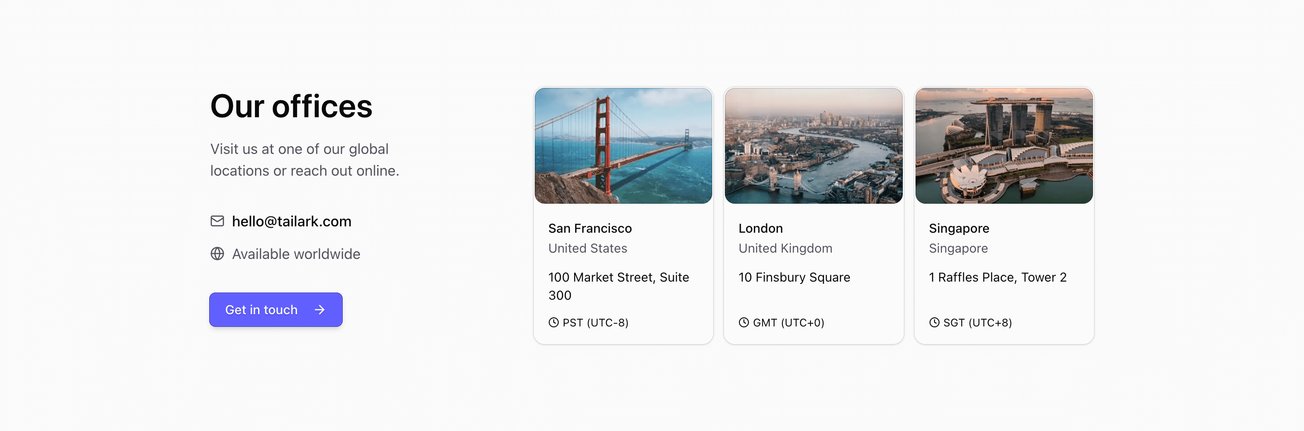Click the 10 Finsbury Square address
The height and width of the screenshot is (431, 1304).
[x=794, y=277]
